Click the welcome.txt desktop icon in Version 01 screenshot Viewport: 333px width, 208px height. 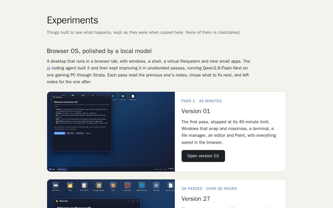[x=133, y=96]
